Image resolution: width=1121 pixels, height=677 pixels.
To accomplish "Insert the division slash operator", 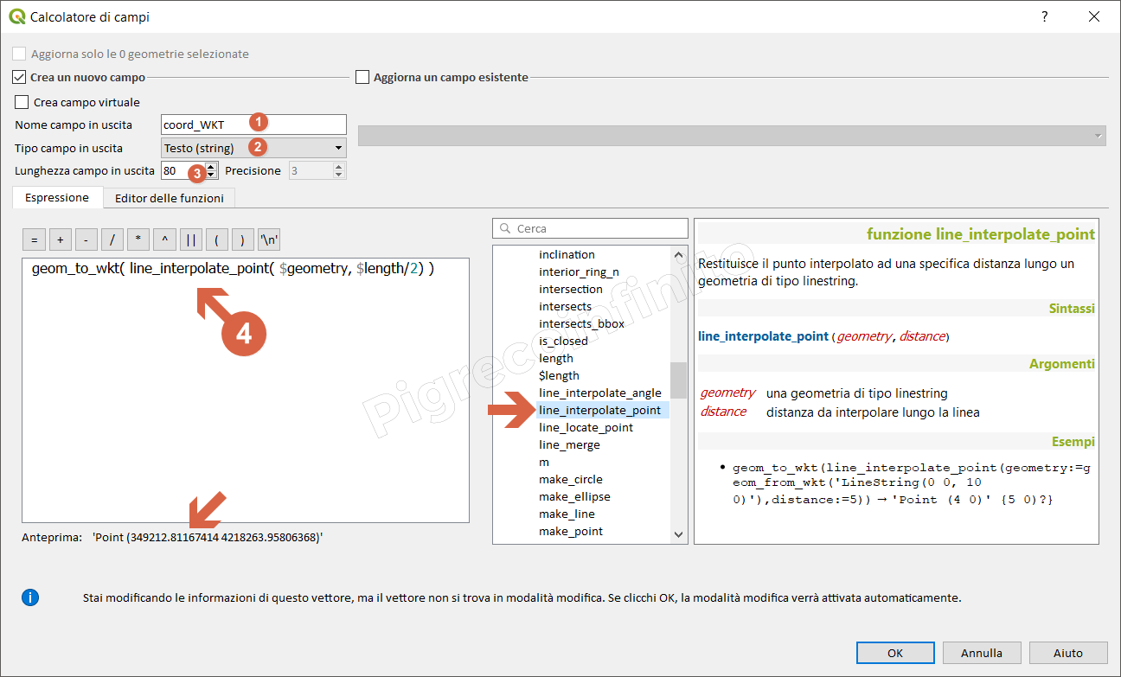I will [x=112, y=240].
